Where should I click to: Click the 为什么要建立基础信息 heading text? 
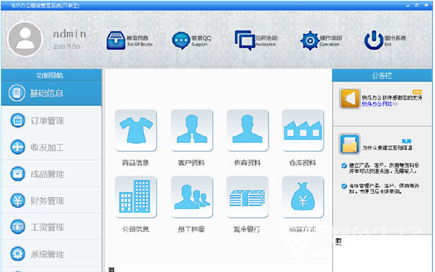[x=387, y=148]
